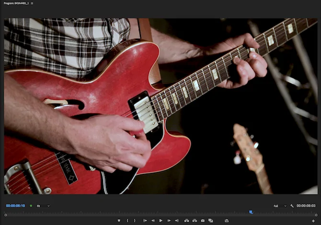Click the blue playhead timecode field
The width and height of the screenshot is (321, 225).
tap(15, 206)
